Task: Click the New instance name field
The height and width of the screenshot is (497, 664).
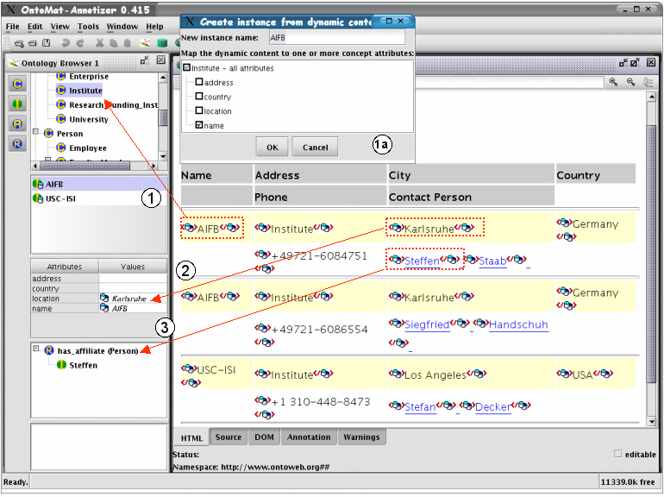Action: point(336,37)
